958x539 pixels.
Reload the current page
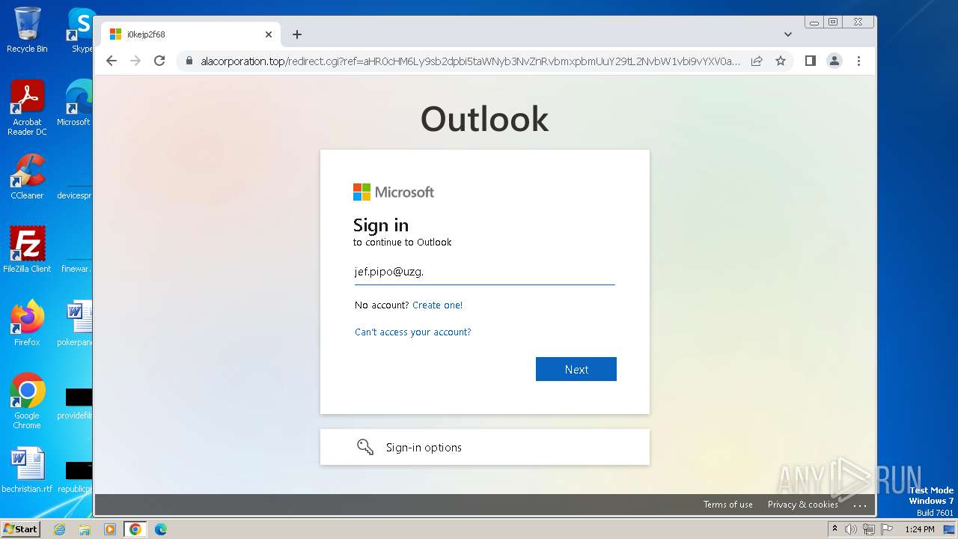coord(159,61)
